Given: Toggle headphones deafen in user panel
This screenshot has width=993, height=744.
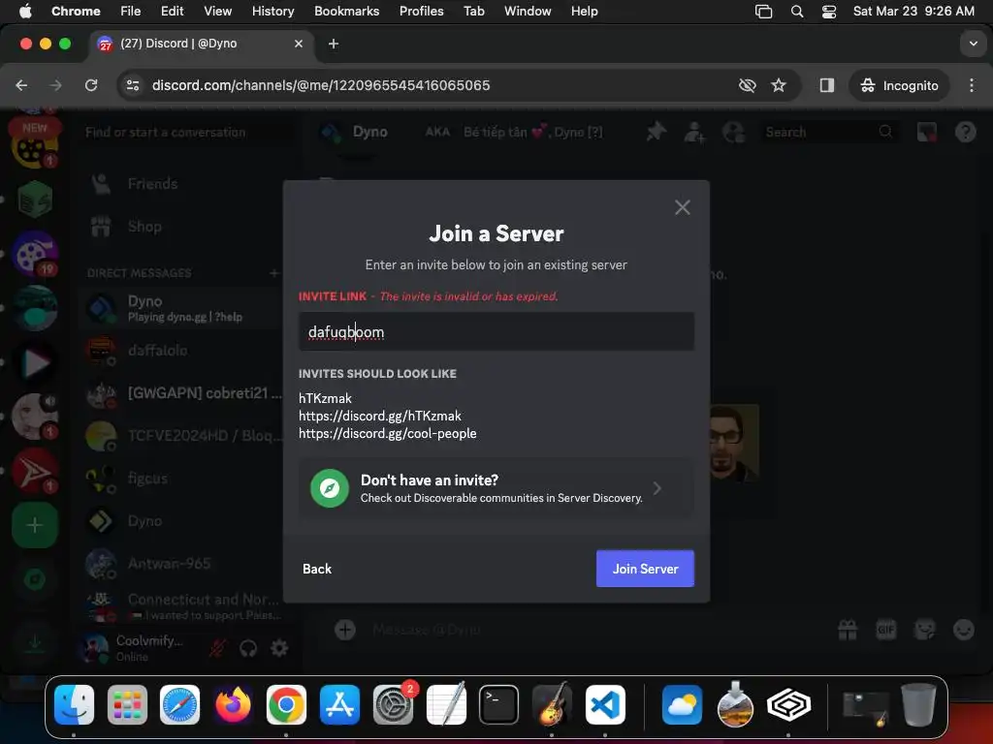Looking at the screenshot, I should 248,648.
